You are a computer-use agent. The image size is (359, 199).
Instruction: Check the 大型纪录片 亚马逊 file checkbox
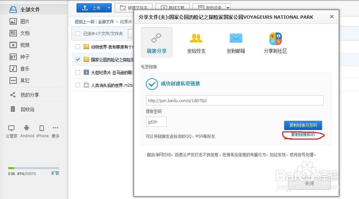(78, 72)
